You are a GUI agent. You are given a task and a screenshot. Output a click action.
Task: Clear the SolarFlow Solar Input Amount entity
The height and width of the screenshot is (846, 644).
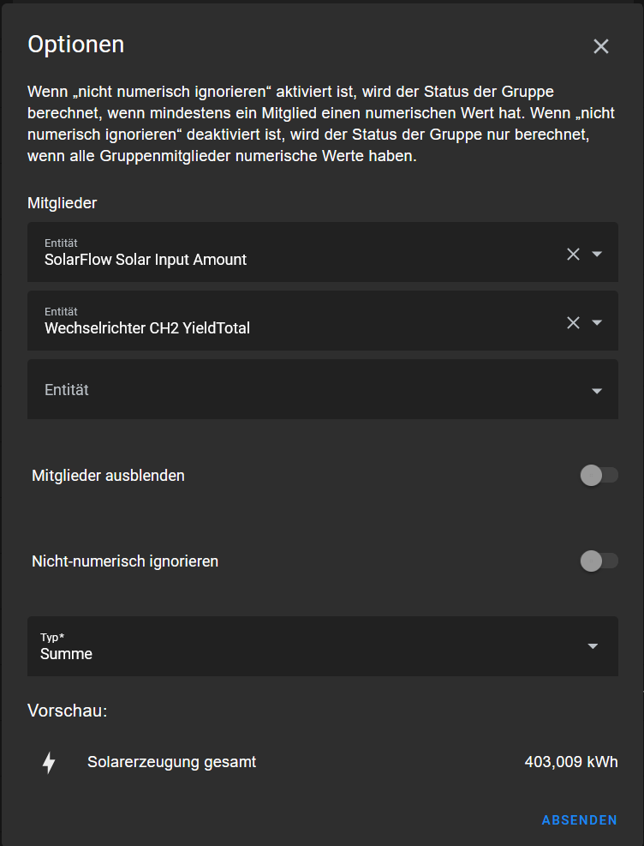[x=573, y=254]
